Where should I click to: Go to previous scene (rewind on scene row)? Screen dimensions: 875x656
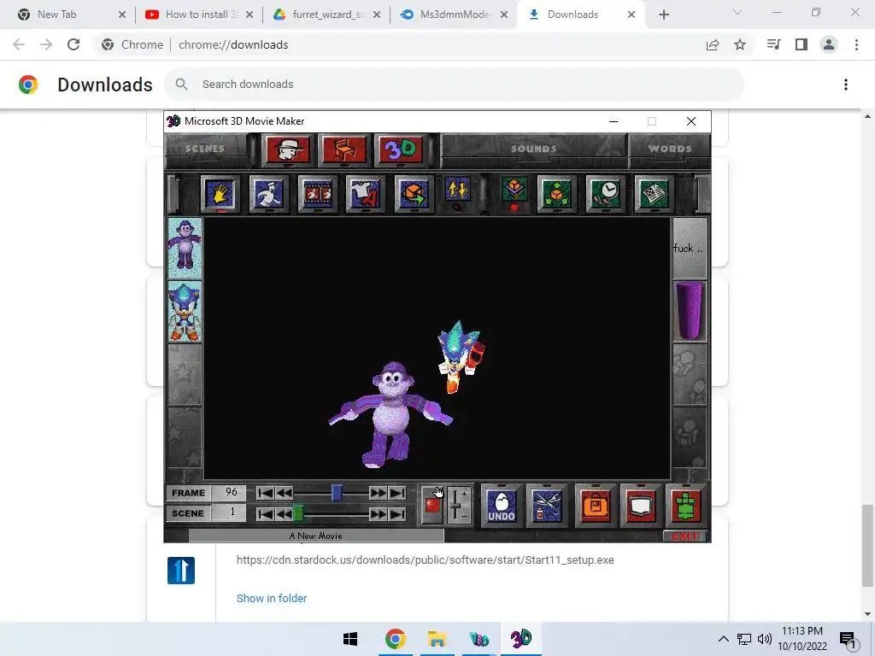pos(284,513)
